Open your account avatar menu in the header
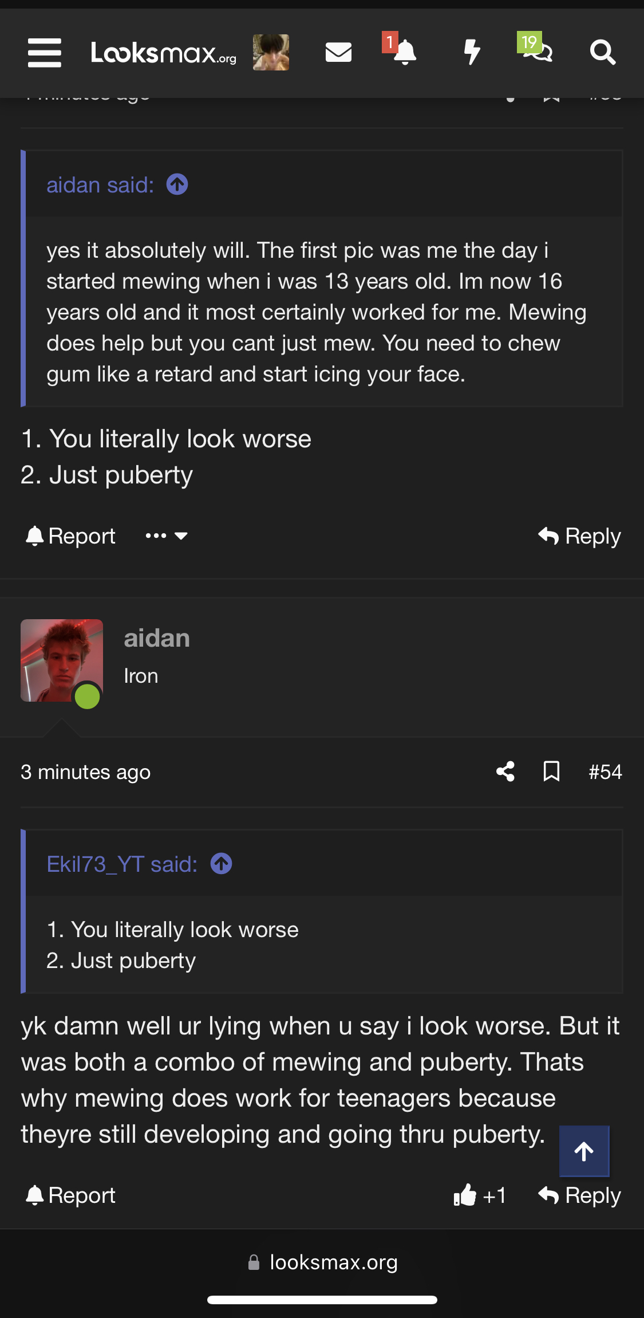Image resolution: width=644 pixels, height=1318 pixels. (x=271, y=53)
